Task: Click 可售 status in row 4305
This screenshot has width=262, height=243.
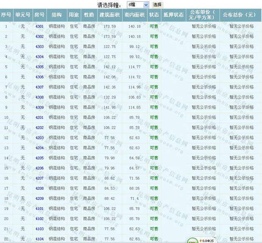Action: coord(154,67)
